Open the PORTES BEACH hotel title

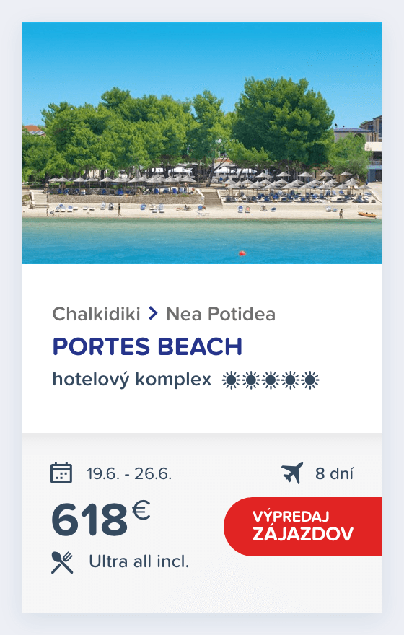click(147, 346)
